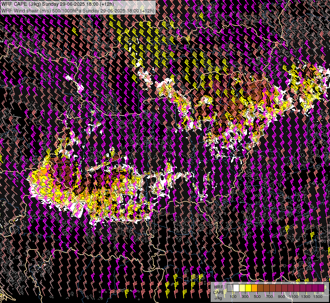Click the final purple 1500 legend swatch

[321, 288]
